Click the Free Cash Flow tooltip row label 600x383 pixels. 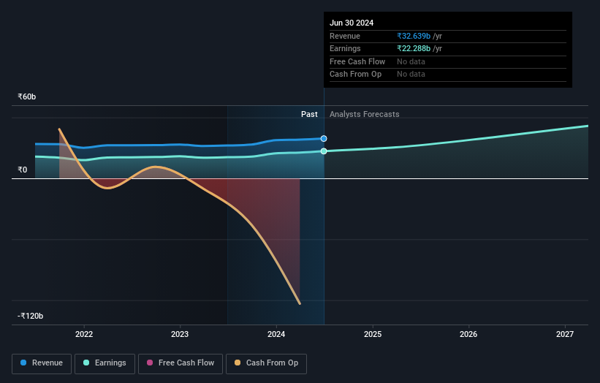tap(357, 61)
